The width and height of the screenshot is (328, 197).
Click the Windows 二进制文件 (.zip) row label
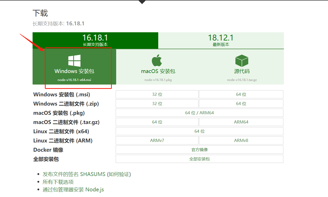point(66,103)
